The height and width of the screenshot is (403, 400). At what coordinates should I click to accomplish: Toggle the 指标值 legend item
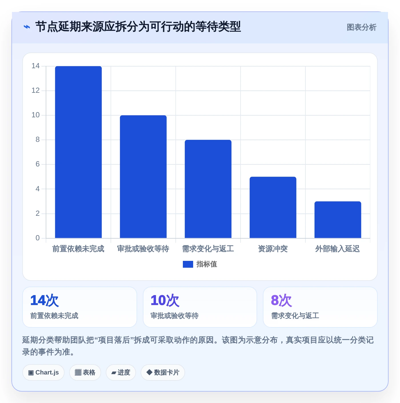[200, 264]
